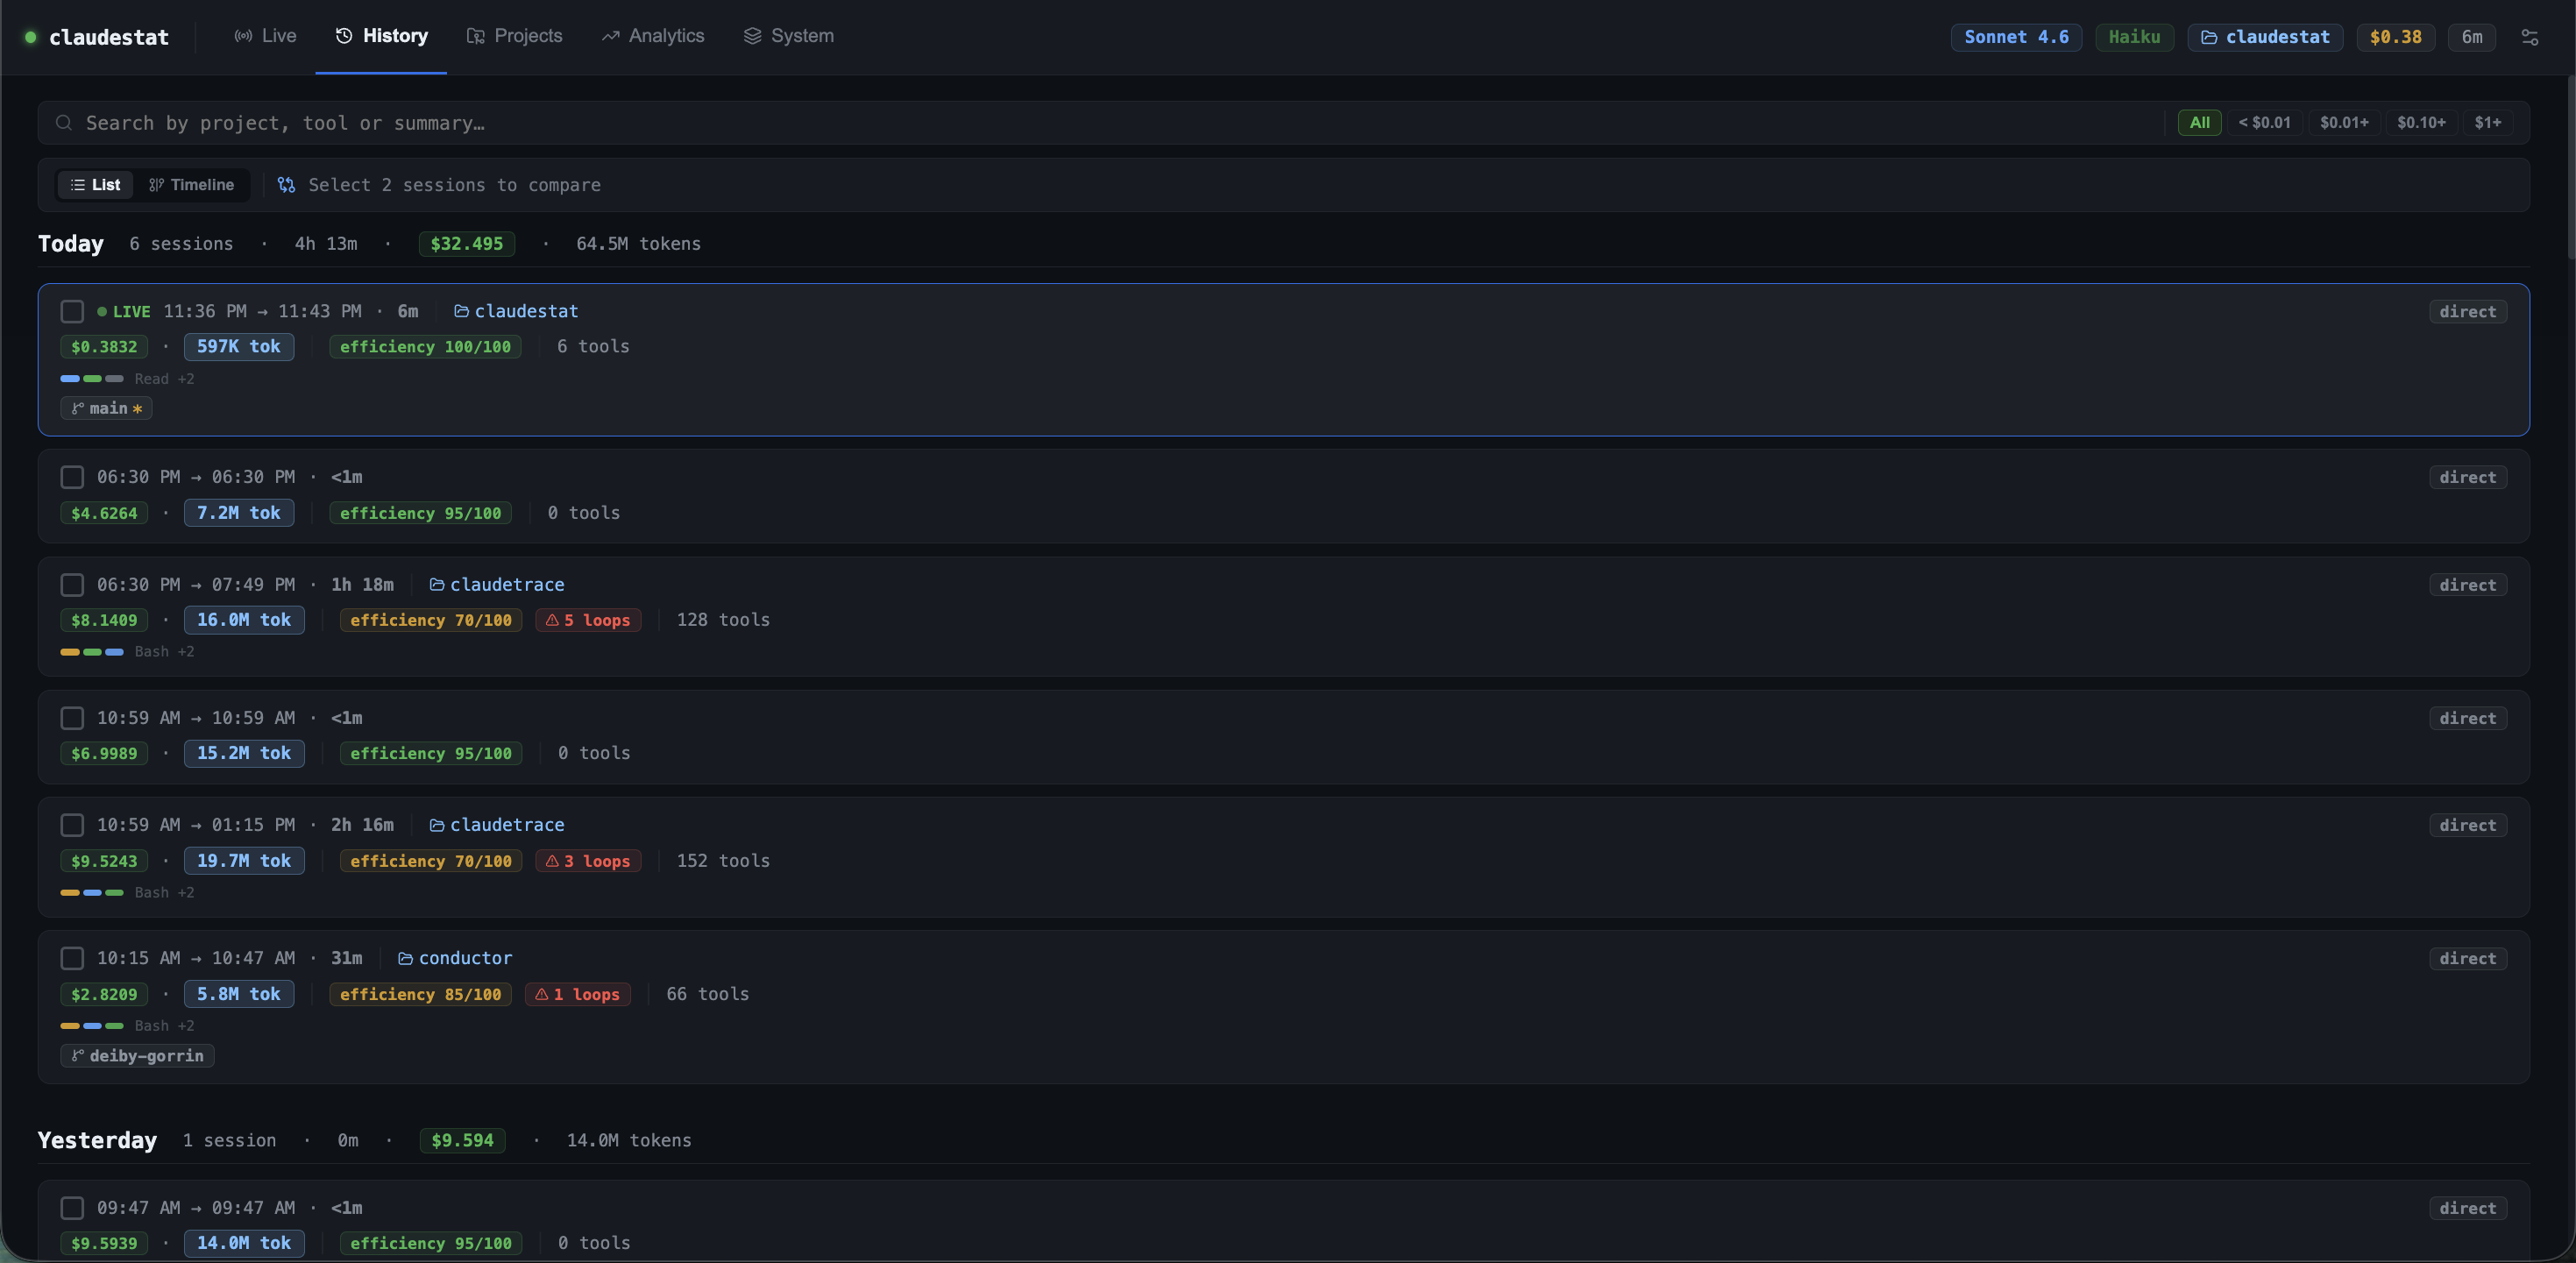Click the page vertical scrollbar

click(2570, 170)
